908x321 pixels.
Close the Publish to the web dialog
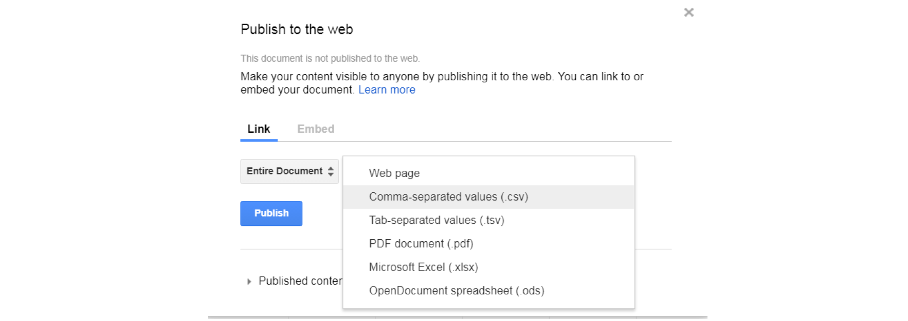click(688, 12)
